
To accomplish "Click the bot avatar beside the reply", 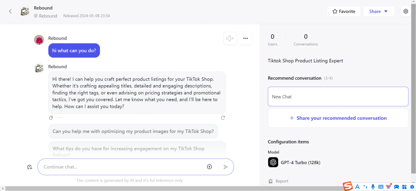I will (39, 68).
